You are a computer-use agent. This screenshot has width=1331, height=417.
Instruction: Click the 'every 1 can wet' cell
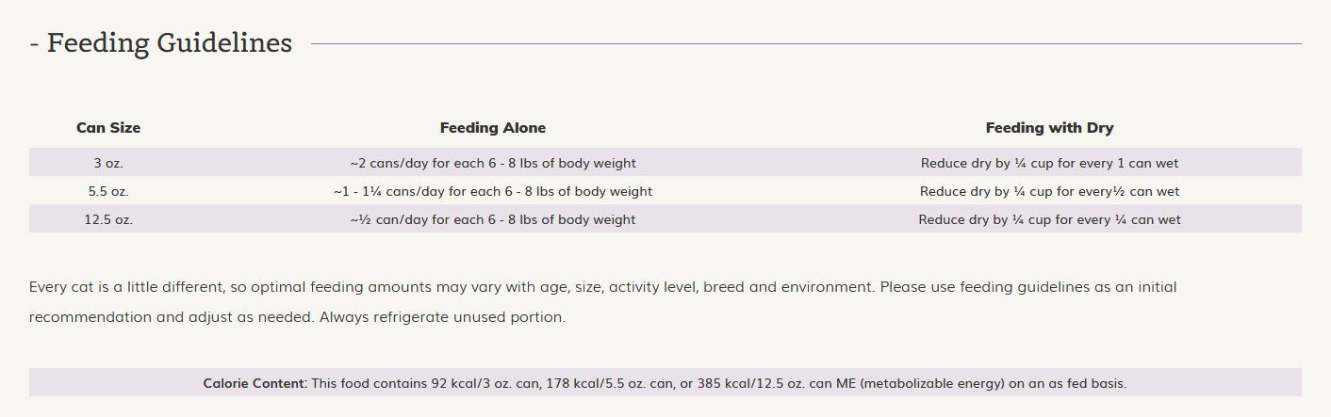click(1049, 163)
